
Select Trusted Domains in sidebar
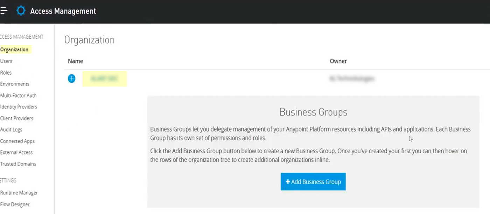18,164
